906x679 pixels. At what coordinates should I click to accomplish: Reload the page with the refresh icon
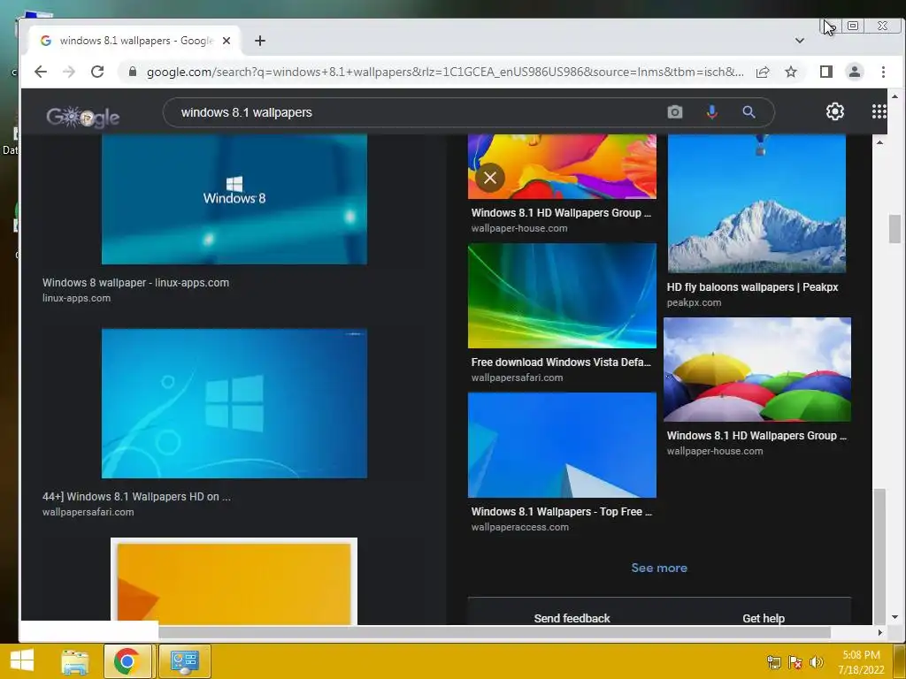(x=97, y=72)
